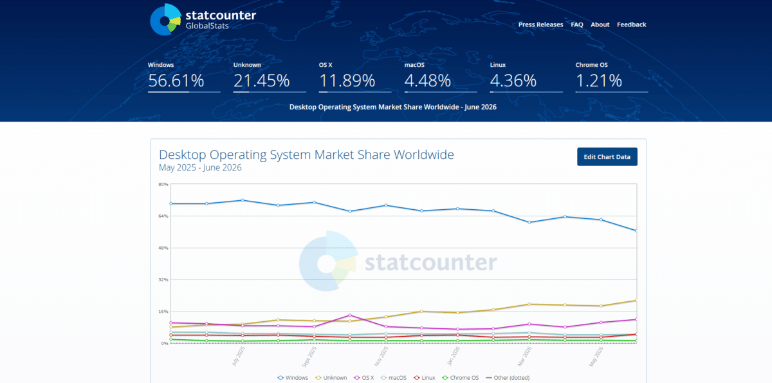
Task: Select the Unknown 21.45% stat
Action: [270, 77]
